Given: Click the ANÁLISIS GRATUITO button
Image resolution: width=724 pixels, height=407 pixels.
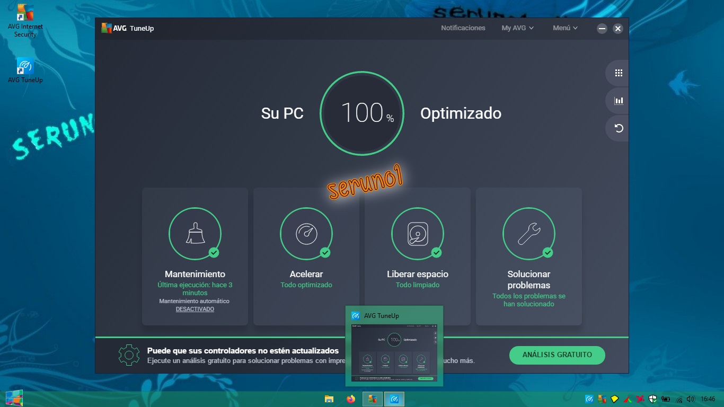Looking at the screenshot, I should [x=557, y=355].
